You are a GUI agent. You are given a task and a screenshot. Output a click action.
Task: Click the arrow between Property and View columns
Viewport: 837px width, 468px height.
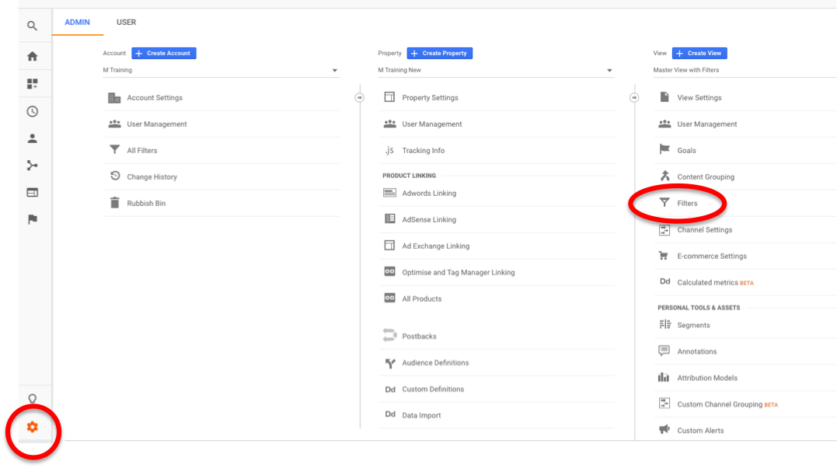click(x=634, y=98)
